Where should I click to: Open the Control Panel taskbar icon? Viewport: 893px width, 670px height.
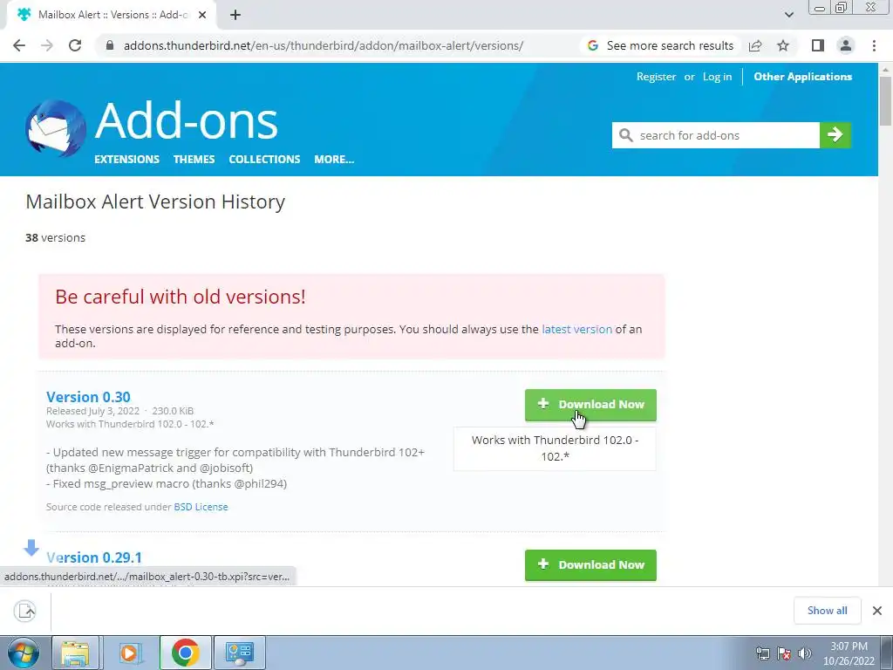click(239, 653)
